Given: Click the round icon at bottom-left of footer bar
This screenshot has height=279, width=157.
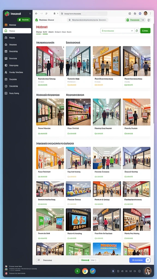Looking at the screenshot, I should (38, 260).
